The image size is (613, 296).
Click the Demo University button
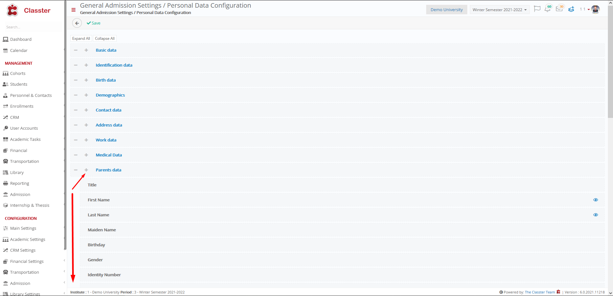(x=447, y=10)
